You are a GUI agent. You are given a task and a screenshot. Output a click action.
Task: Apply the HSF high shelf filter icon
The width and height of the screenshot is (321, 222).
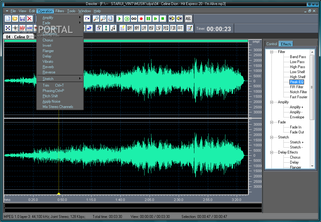[151, 28]
